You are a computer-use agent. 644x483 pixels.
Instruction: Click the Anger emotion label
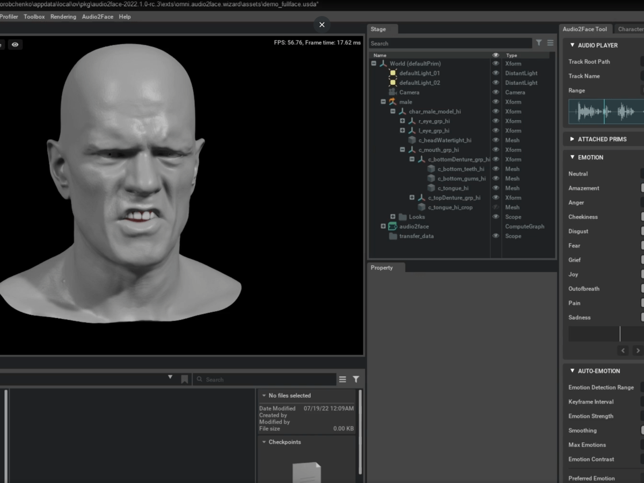pyautogui.click(x=576, y=202)
